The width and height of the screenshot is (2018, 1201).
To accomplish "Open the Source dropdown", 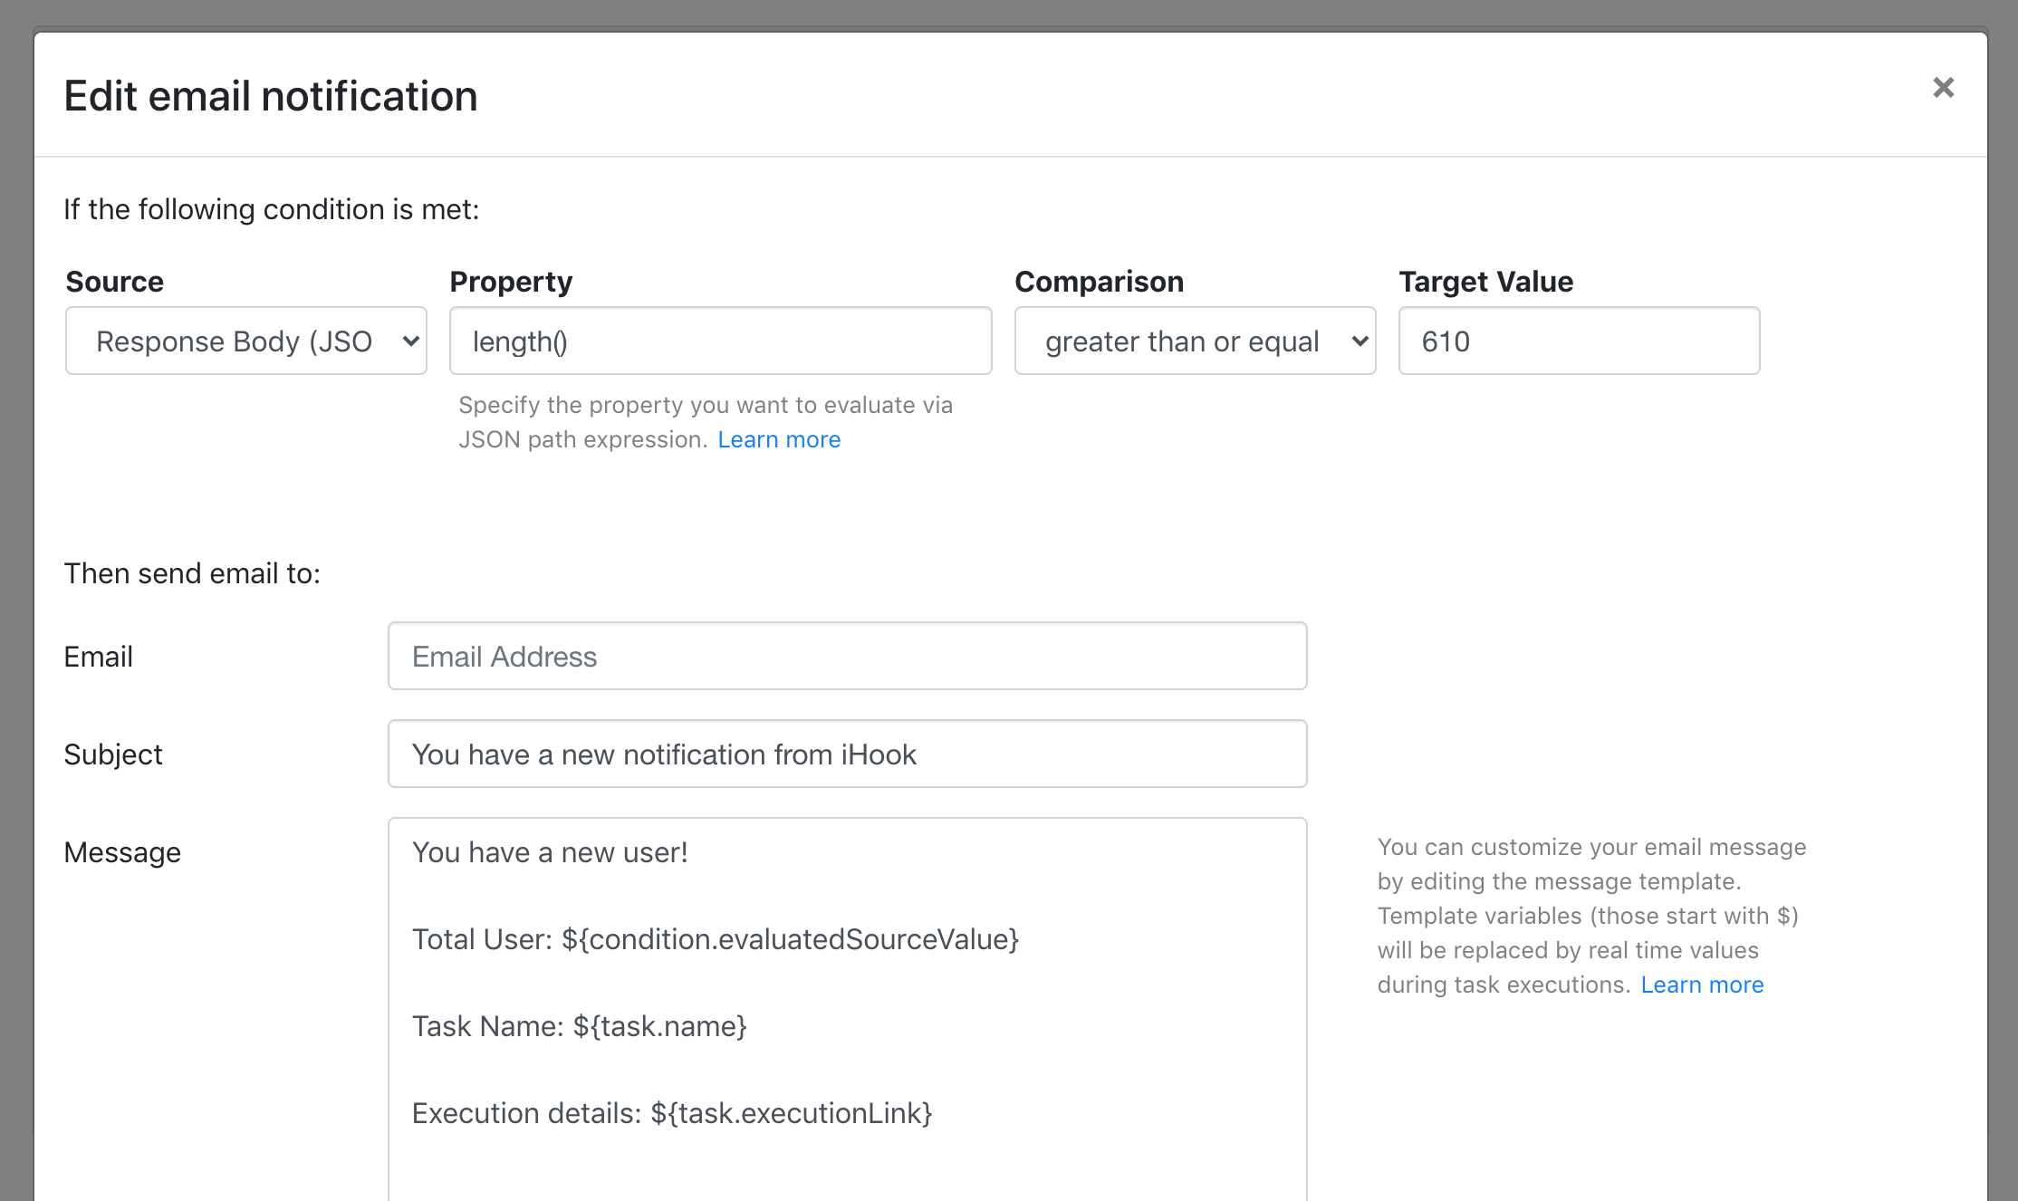I will pos(246,341).
